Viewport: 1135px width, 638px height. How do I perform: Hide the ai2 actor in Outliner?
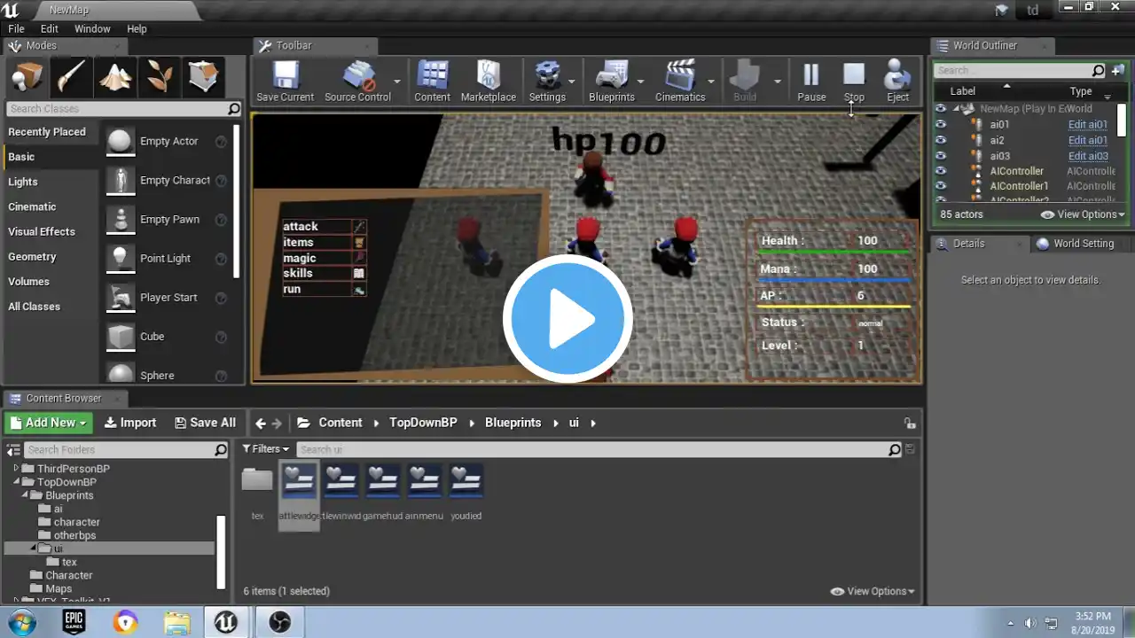click(x=941, y=140)
